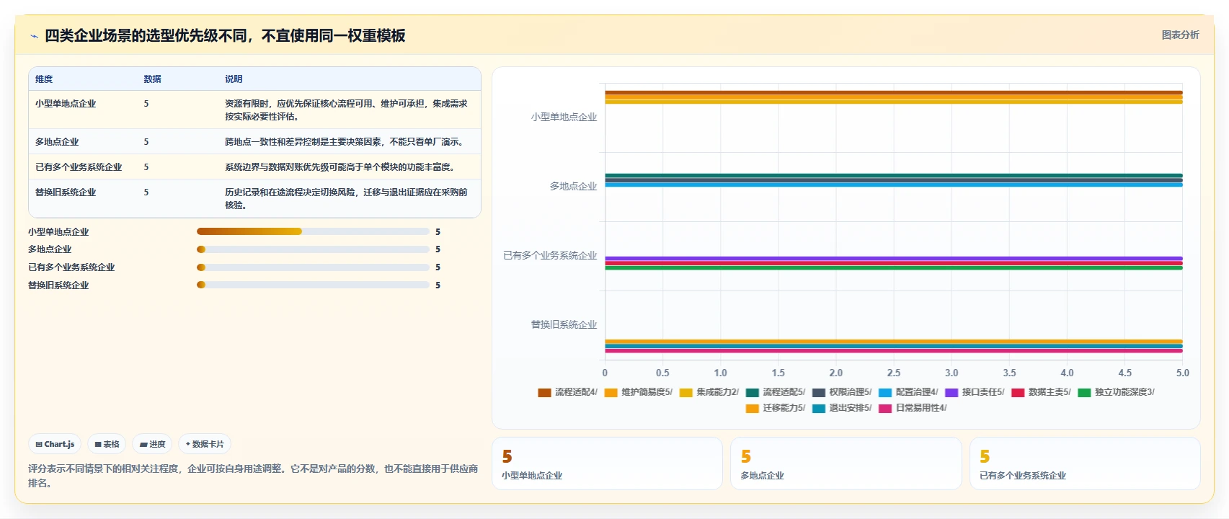The width and height of the screenshot is (1229, 519).
Task: Click the 多地点企业 chart axis label
Action: pos(573,186)
